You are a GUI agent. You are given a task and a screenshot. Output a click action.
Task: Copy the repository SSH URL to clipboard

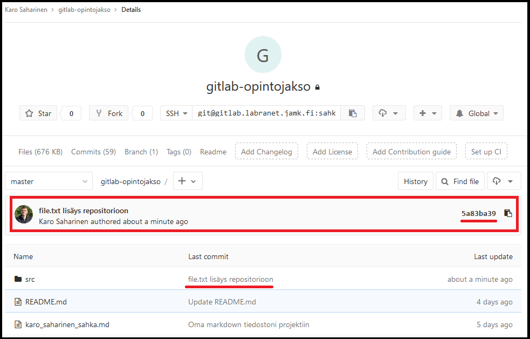click(353, 113)
